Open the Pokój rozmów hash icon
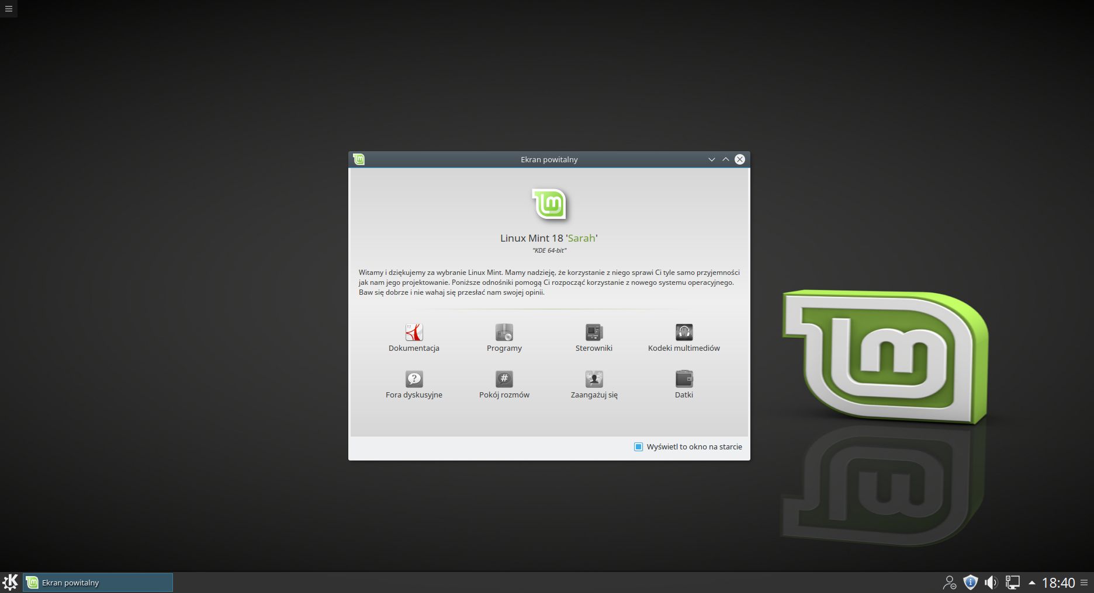Screen dimensions: 1094x593 [504, 379]
